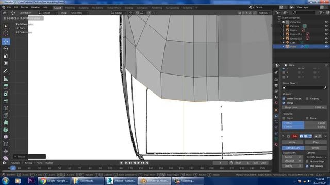Click the Mirror Object eyedropper icon
The image size is (330, 185).
click(325, 88)
